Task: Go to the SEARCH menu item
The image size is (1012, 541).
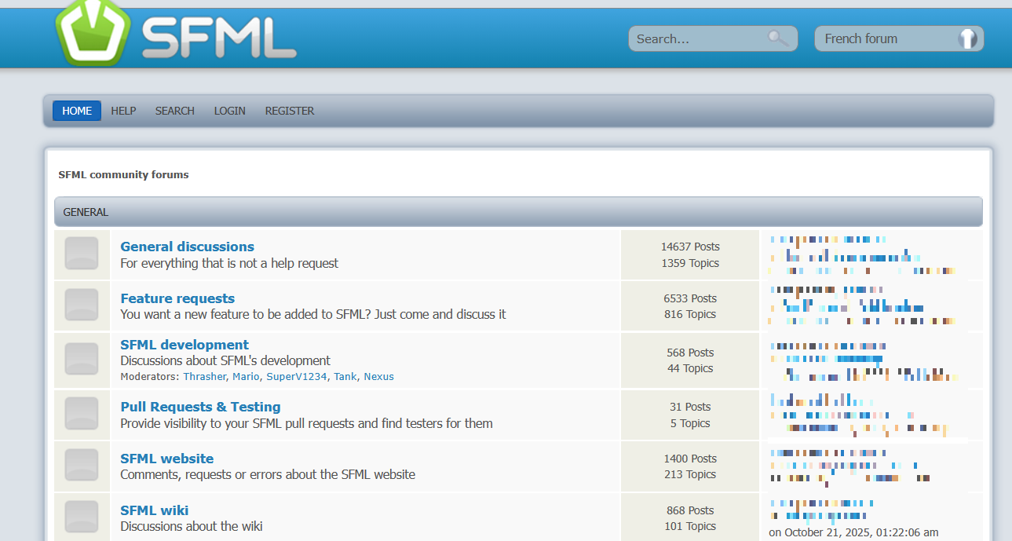Action: pos(174,111)
